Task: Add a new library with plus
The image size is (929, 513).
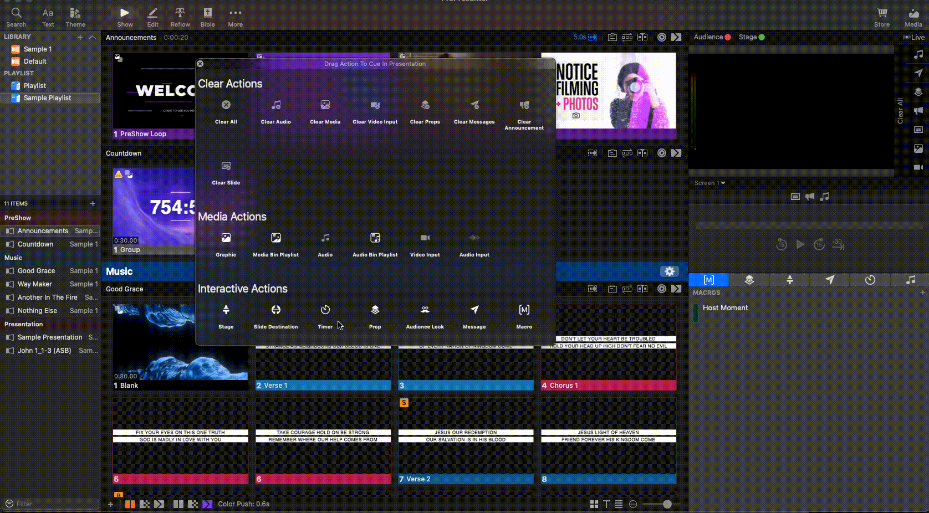Action: click(x=80, y=37)
